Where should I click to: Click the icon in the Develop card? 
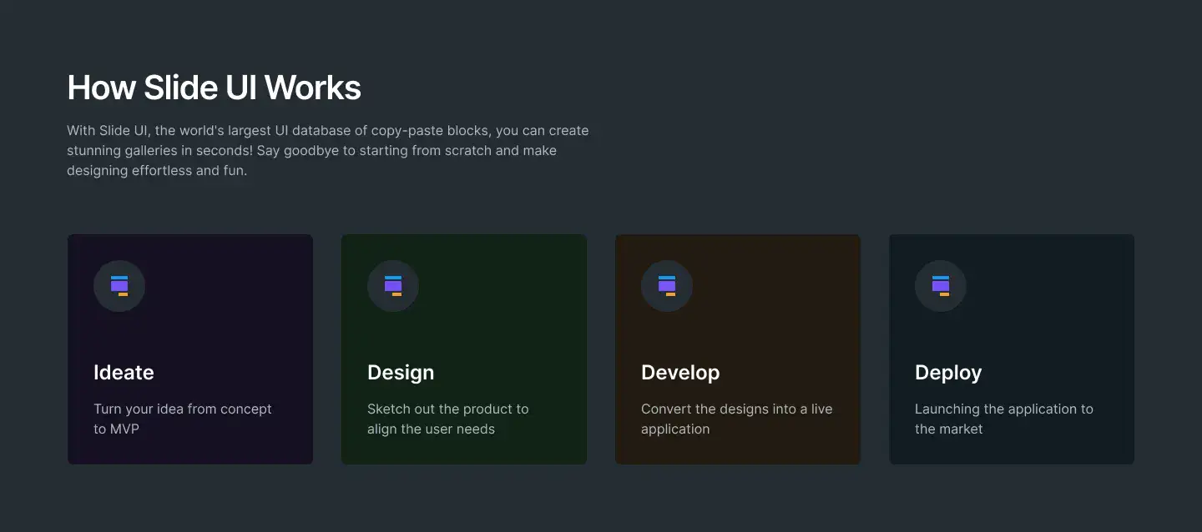pos(667,286)
